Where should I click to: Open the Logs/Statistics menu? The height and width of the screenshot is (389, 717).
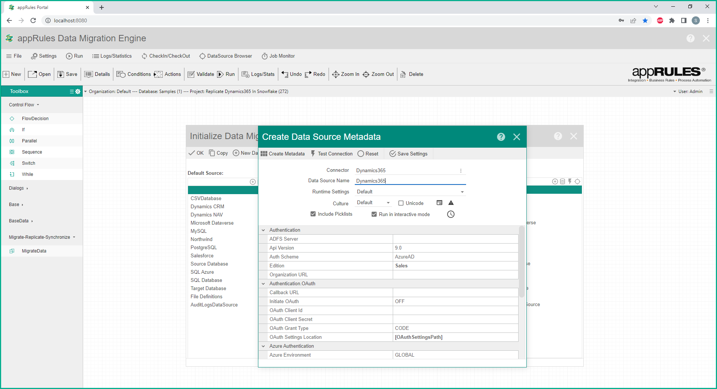coord(112,56)
